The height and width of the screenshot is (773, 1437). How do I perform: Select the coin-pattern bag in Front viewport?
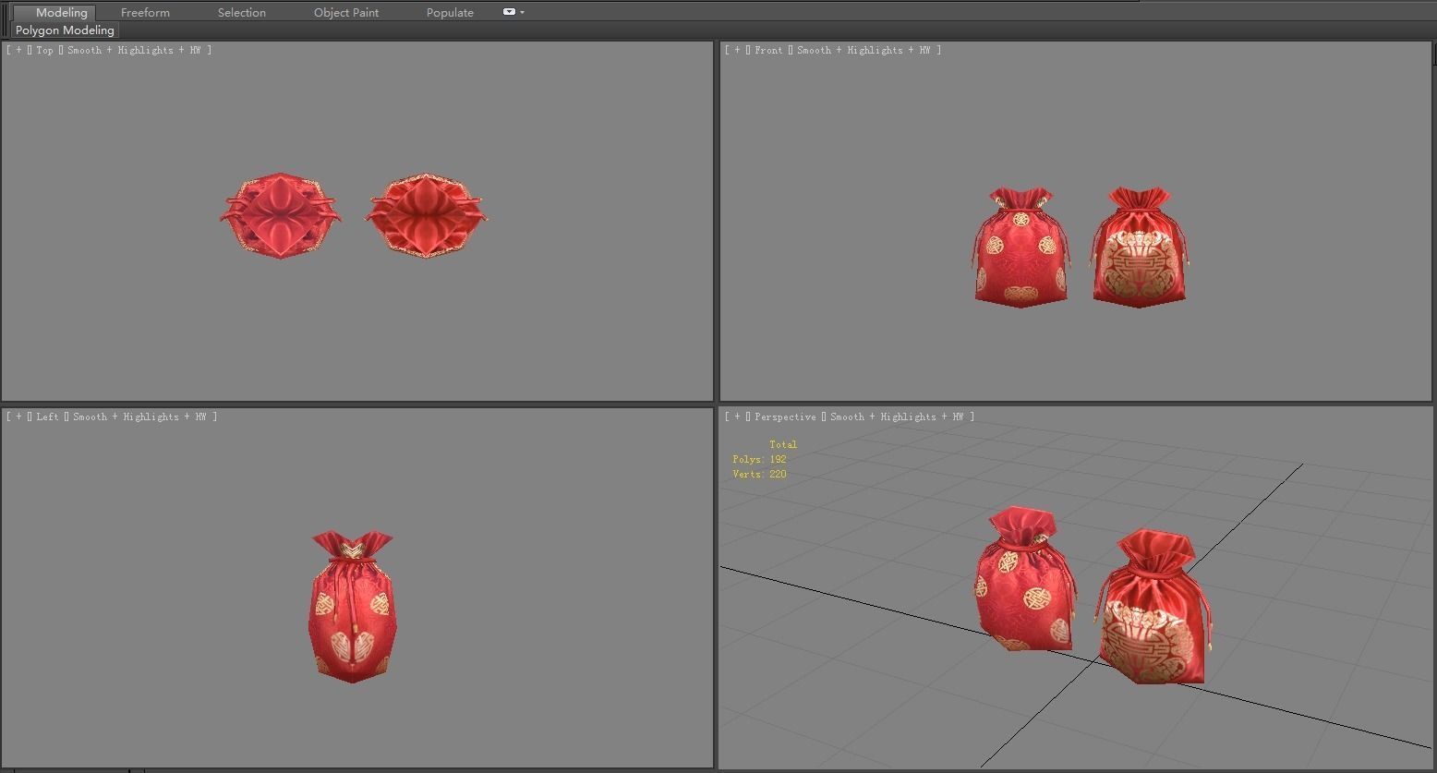click(1021, 248)
